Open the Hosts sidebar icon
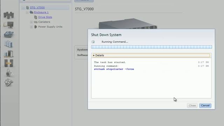Image resolution: width=224 pixels, height=126 pixels. (x=8, y=54)
